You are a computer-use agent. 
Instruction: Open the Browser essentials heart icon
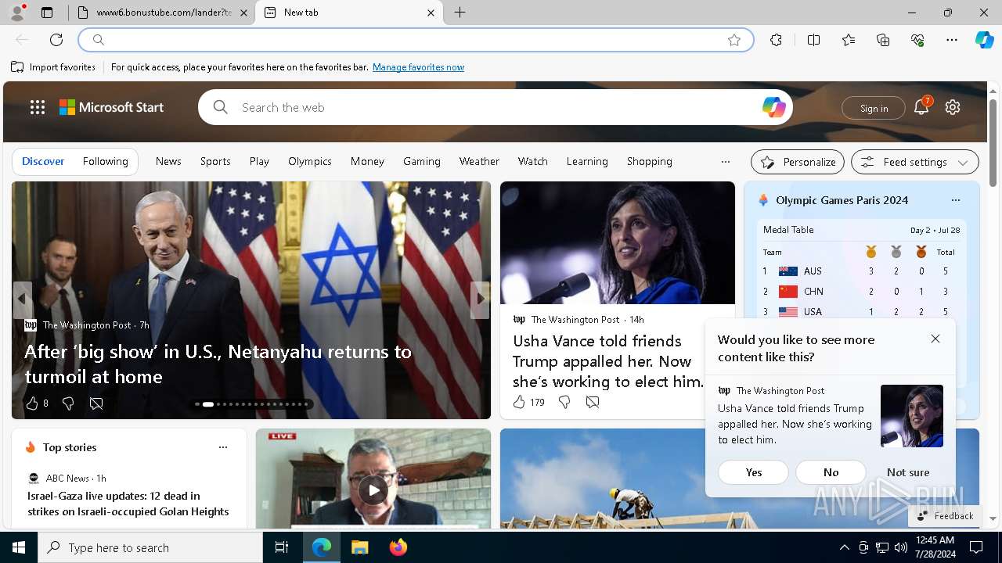917,40
